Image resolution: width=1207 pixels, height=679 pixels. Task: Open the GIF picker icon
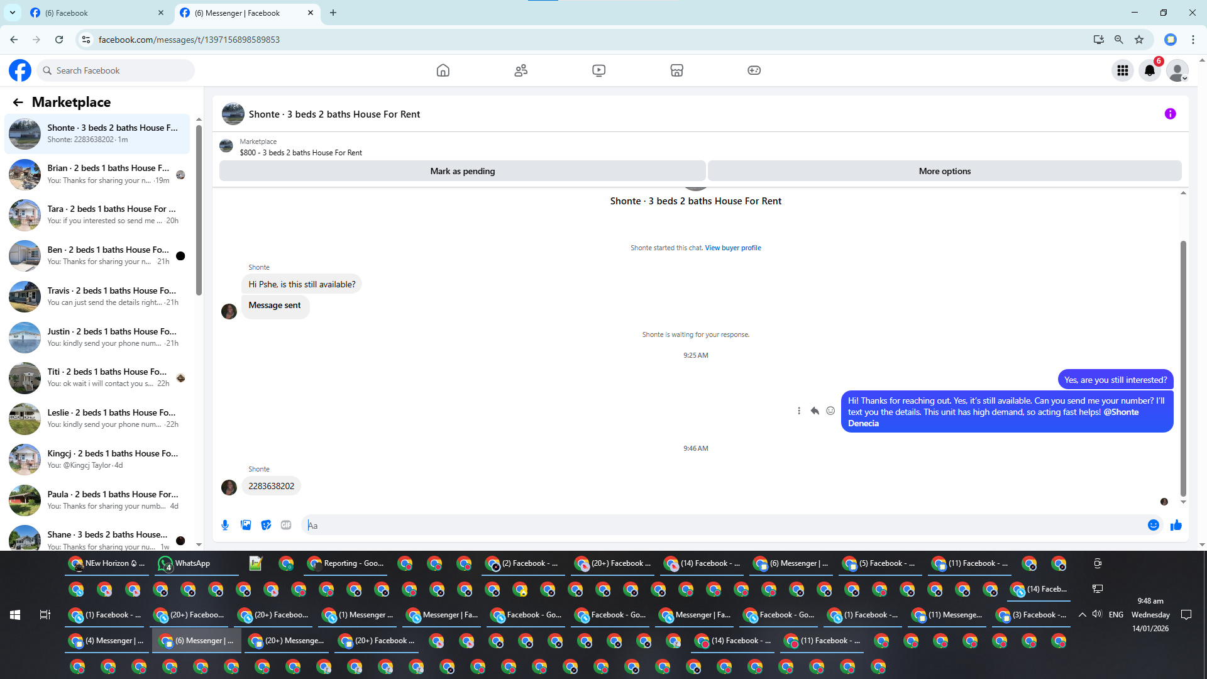286,525
